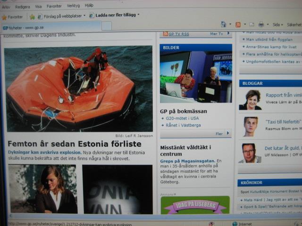This screenshot has height=226, width=302.
Task: Open headline Femton år sedan Estonia förliste
Action: (x=75, y=144)
